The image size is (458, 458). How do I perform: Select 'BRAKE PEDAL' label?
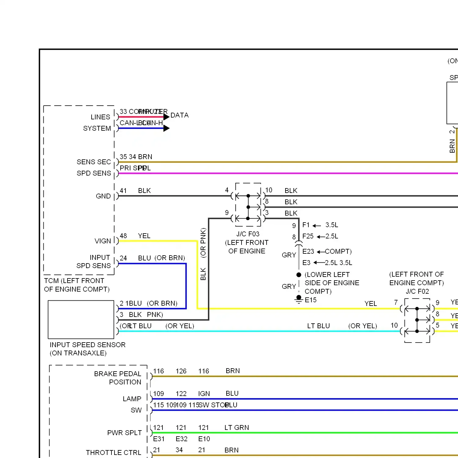(x=118, y=374)
